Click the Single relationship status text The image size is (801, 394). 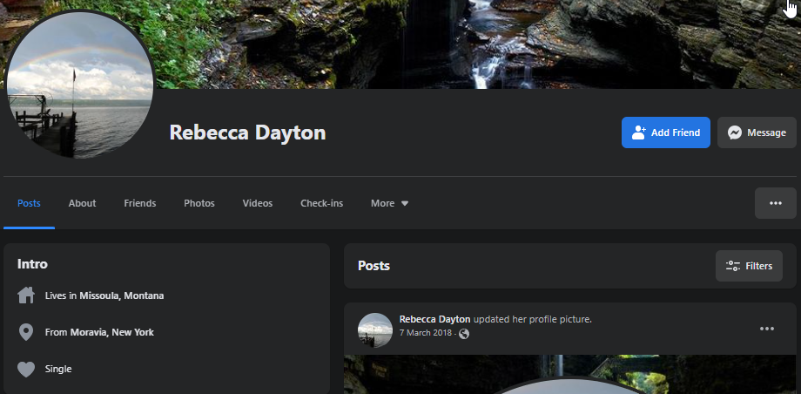(58, 369)
